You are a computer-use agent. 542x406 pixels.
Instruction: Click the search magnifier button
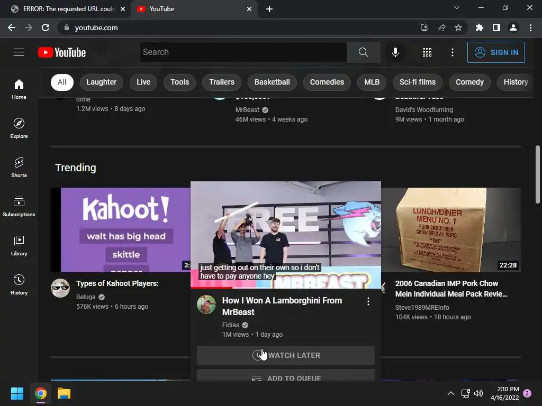[363, 52]
